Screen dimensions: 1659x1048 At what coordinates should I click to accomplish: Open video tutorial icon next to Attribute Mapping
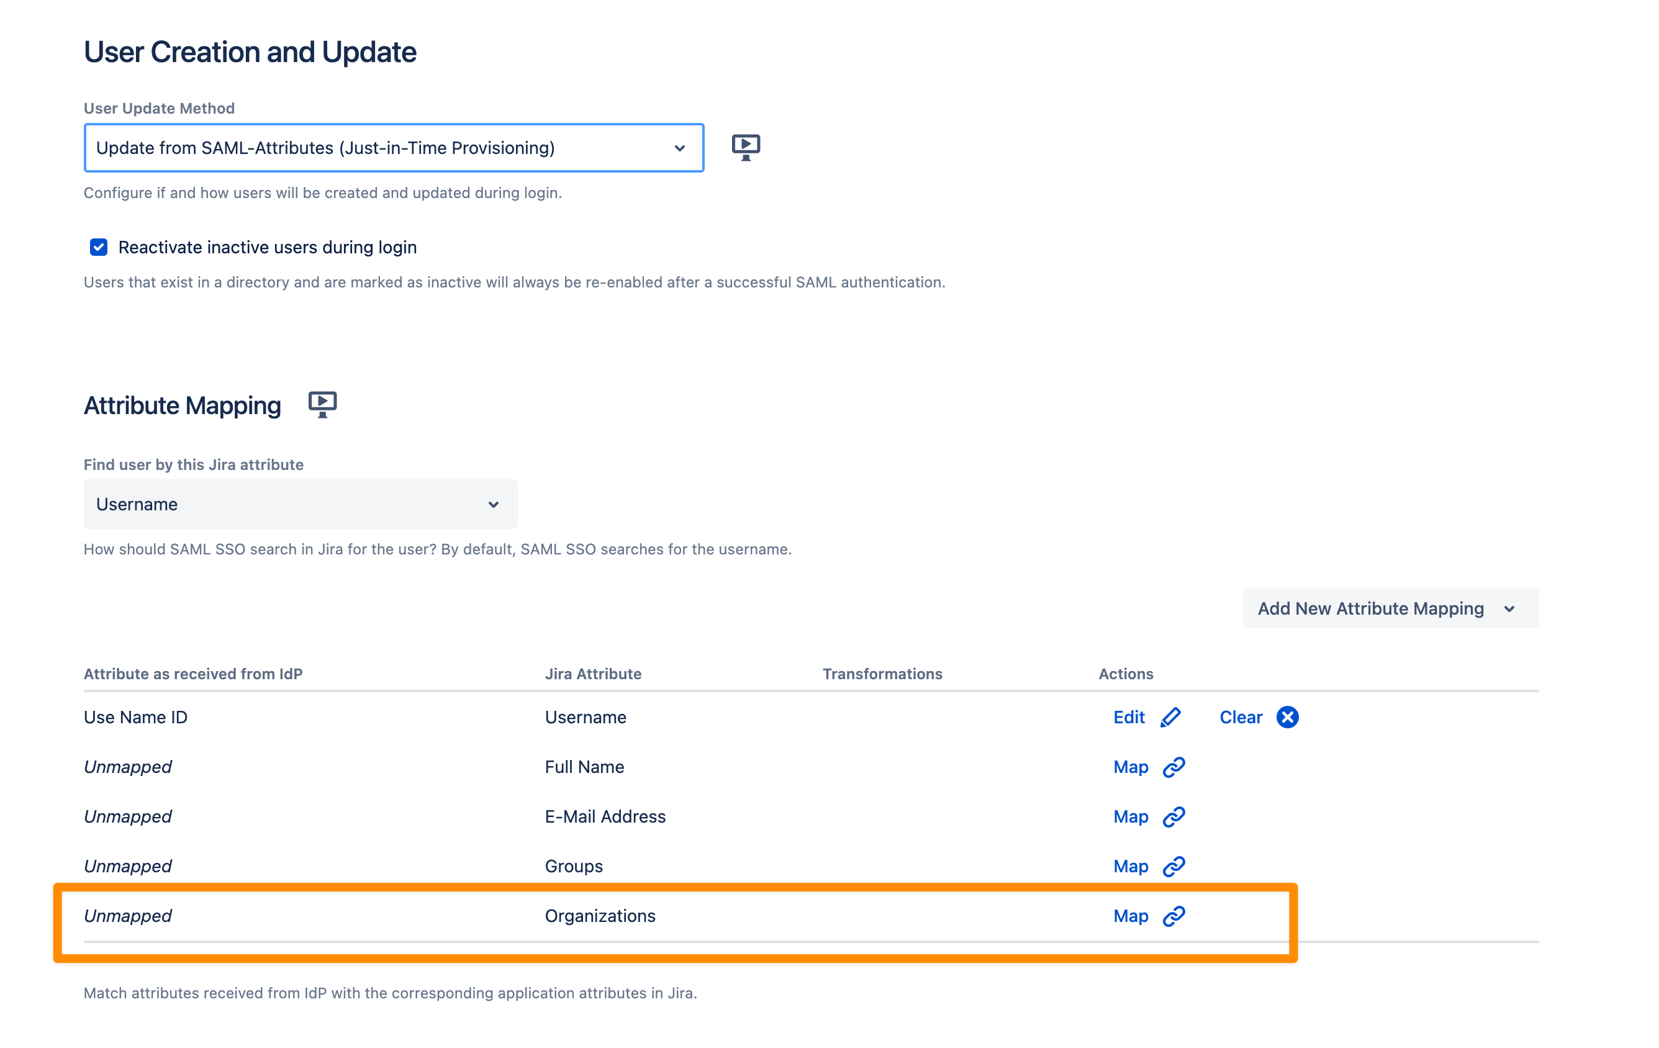[x=322, y=404]
